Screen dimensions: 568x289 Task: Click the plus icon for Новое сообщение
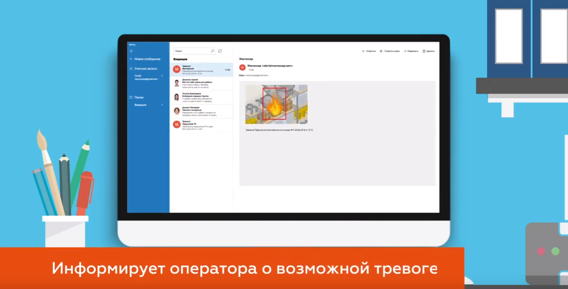(x=131, y=59)
